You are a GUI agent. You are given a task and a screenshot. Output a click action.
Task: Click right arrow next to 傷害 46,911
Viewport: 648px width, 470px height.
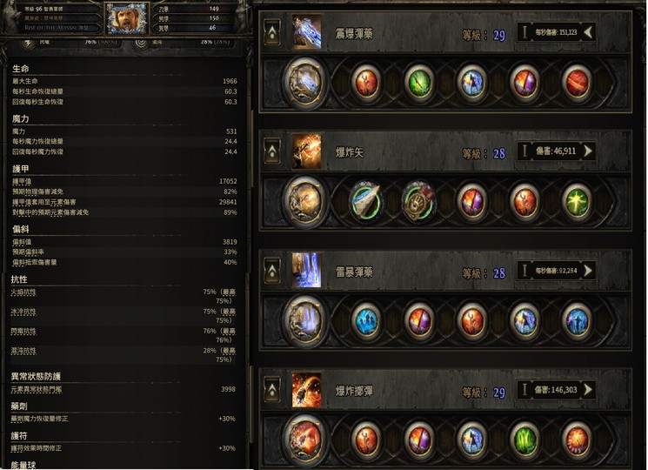[x=587, y=151]
